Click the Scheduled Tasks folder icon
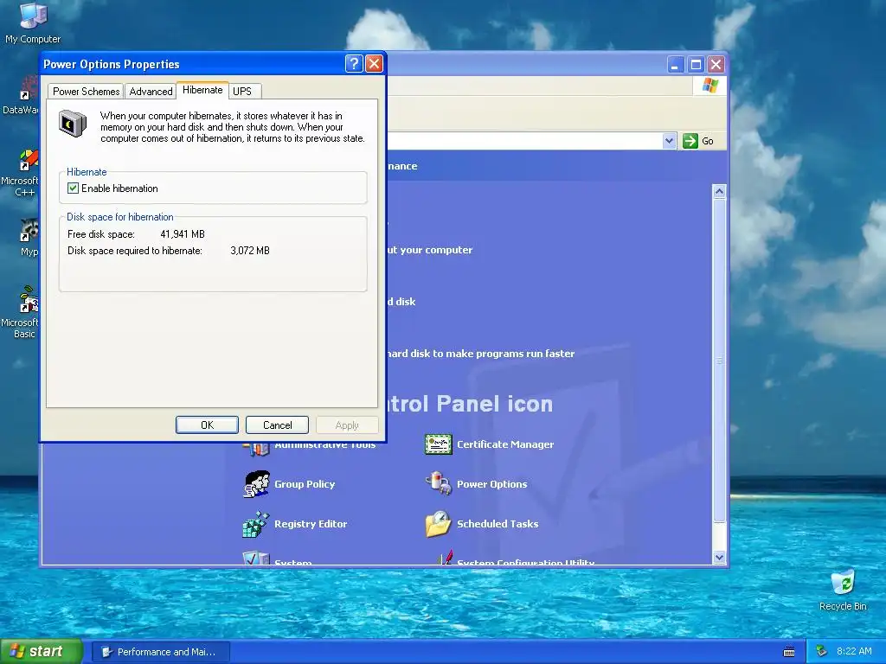 pyautogui.click(x=439, y=524)
